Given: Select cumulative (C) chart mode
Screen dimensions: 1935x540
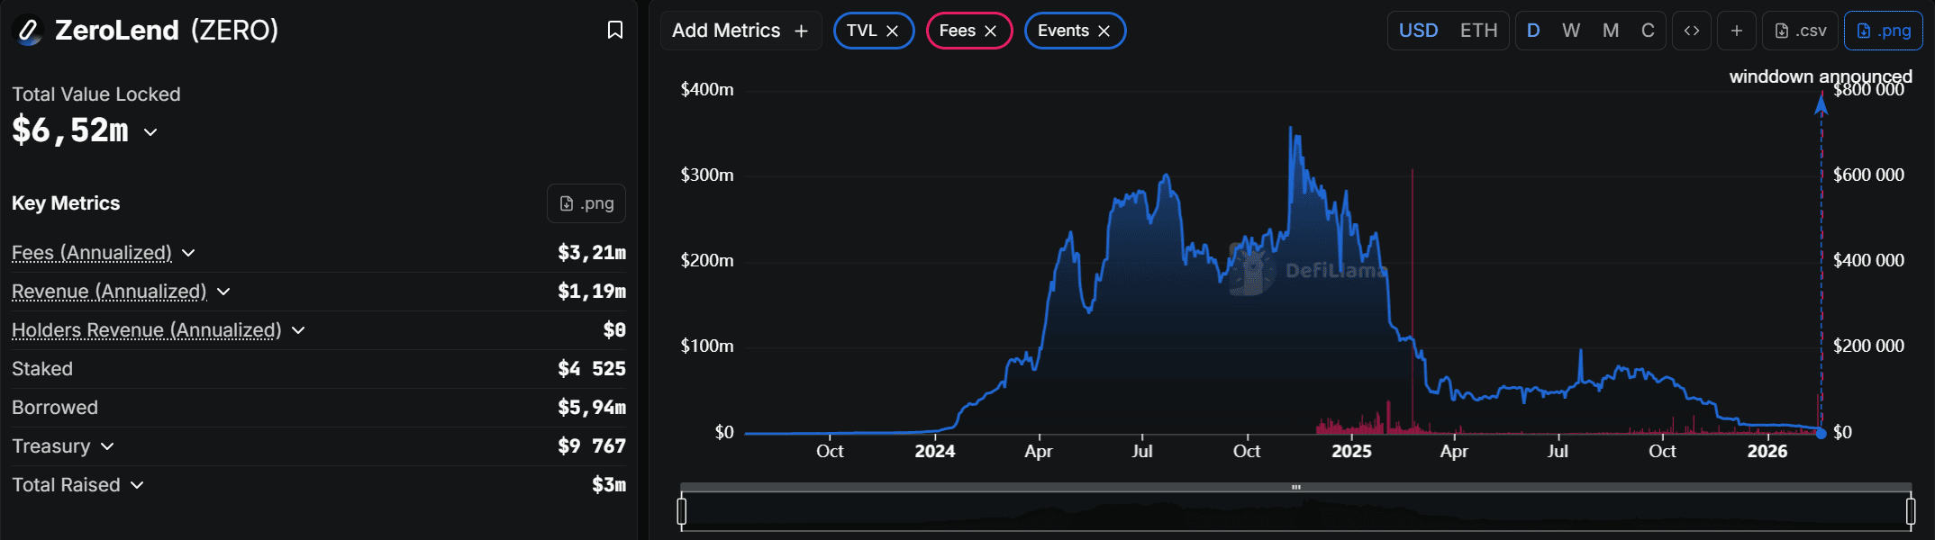Looking at the screenshot, I should tap(1648, 31).
